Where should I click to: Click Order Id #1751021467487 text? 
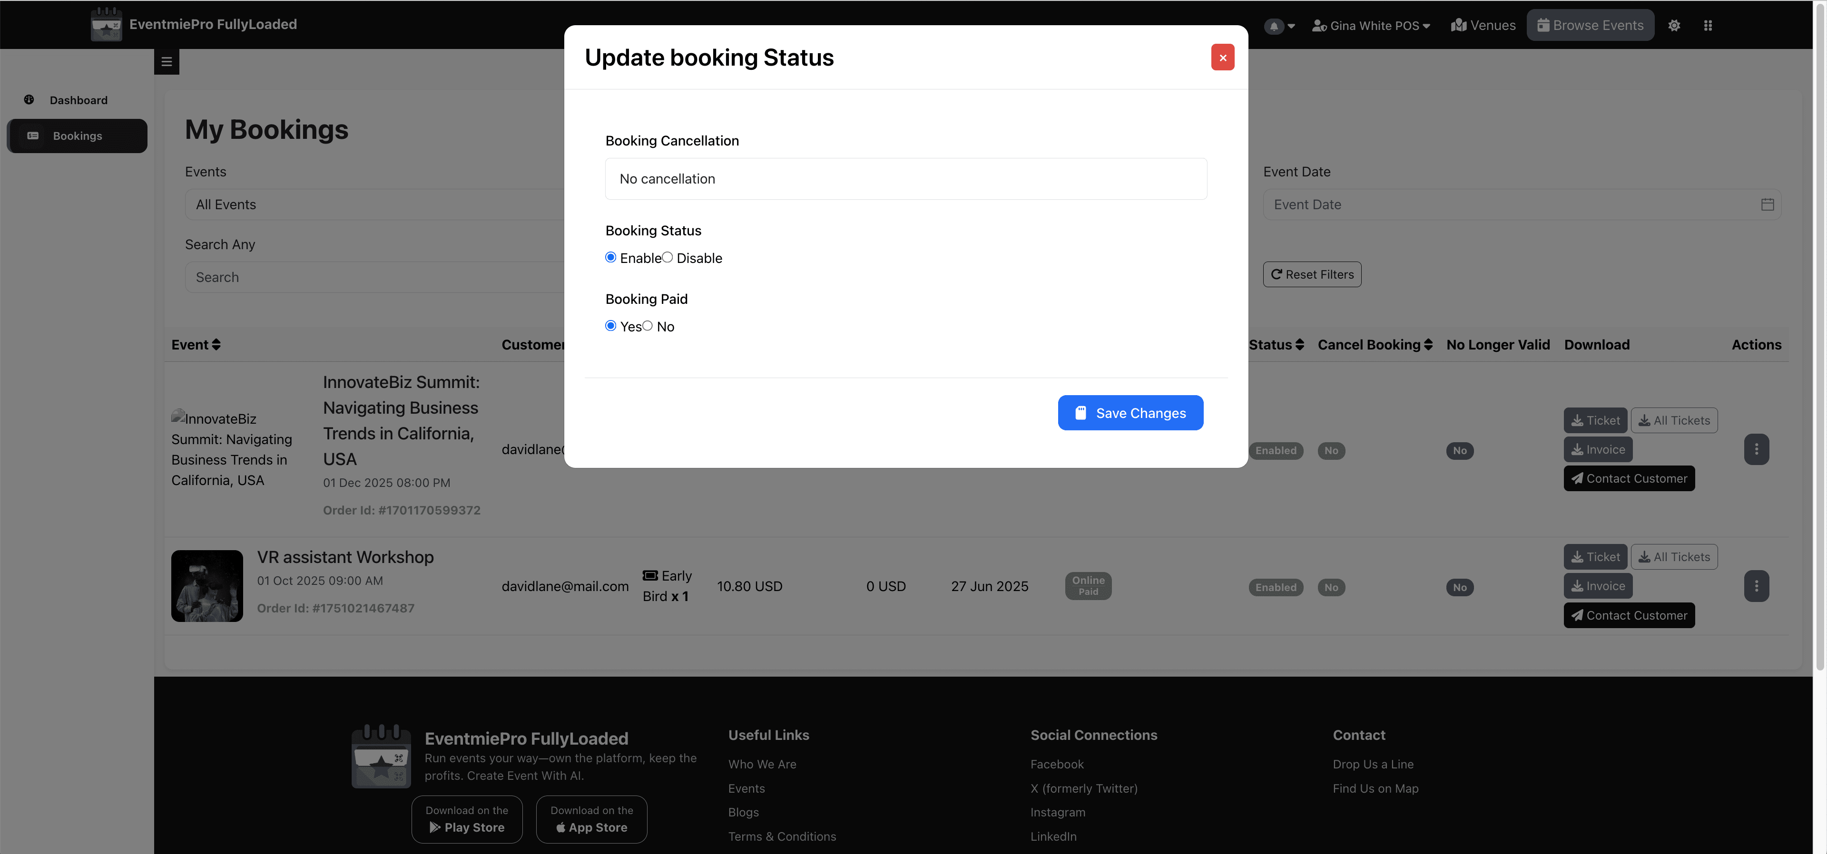(335, 608)
